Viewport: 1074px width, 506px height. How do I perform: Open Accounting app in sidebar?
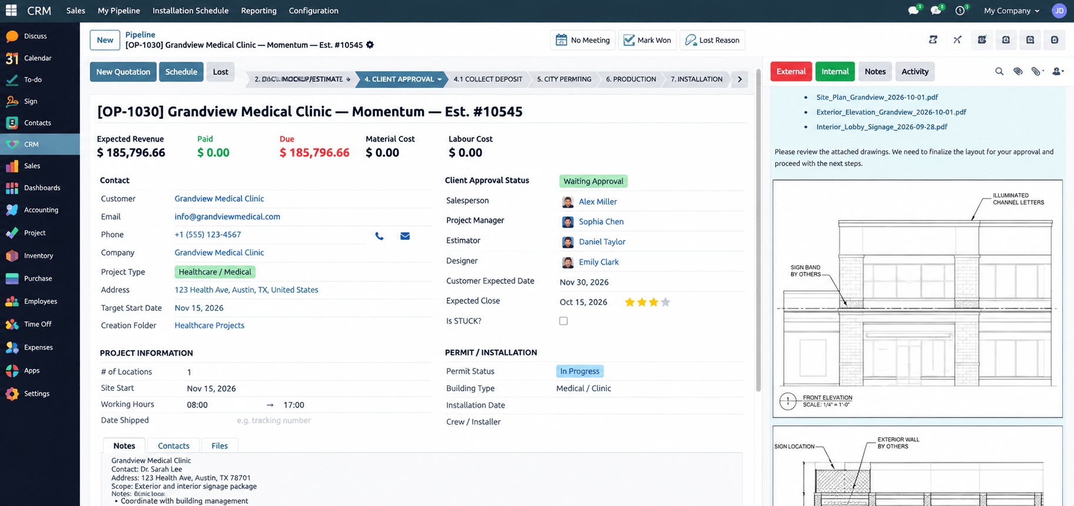[40, 210]
